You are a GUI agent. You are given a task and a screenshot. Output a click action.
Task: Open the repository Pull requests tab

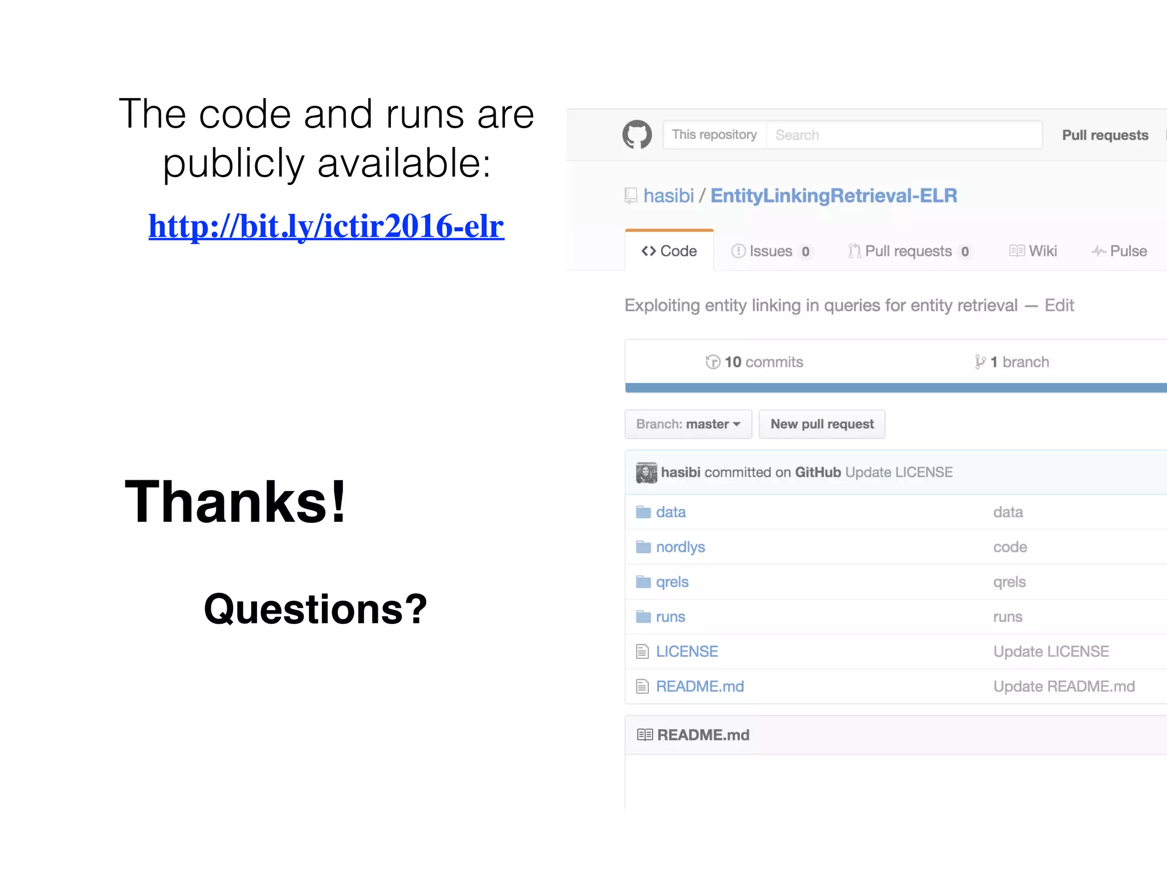pyautogui.click(x=911, y=251)
